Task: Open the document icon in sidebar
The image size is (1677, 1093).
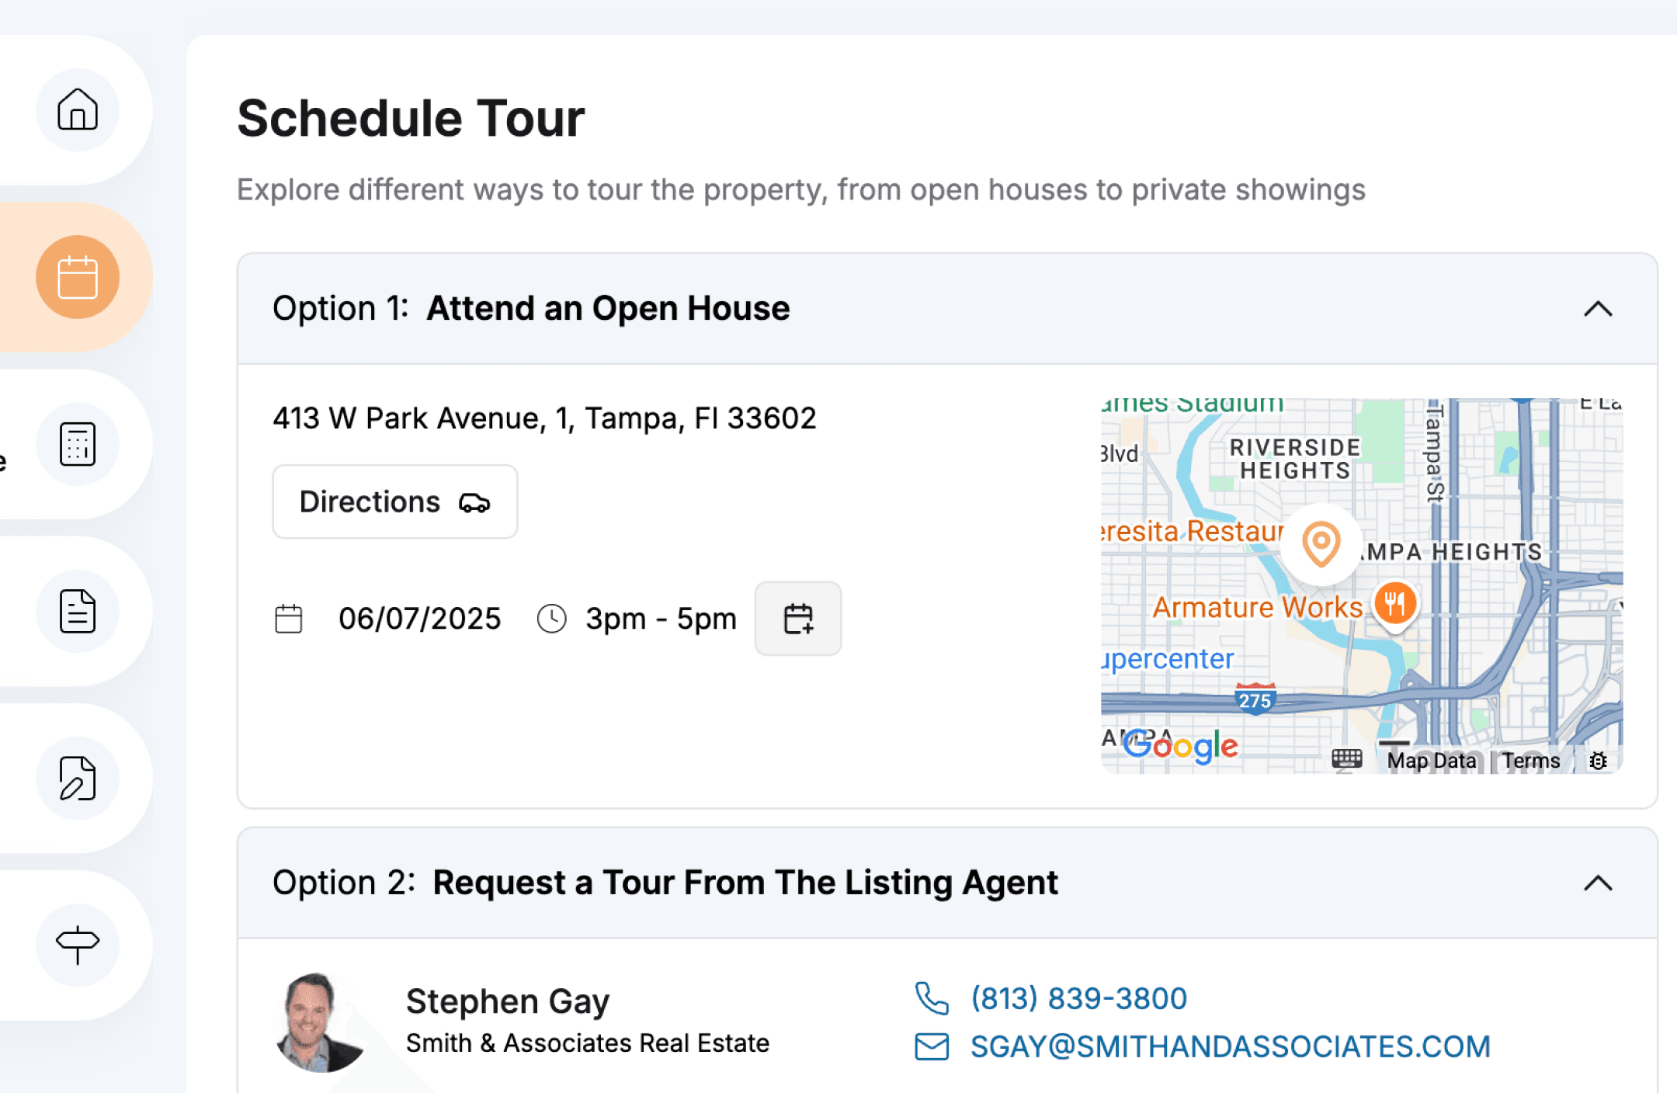Action: 78,611
